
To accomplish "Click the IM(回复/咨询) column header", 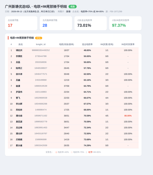I will (107, 44).
